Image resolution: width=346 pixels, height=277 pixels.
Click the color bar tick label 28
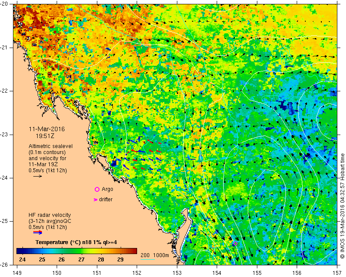click(101, 259)
